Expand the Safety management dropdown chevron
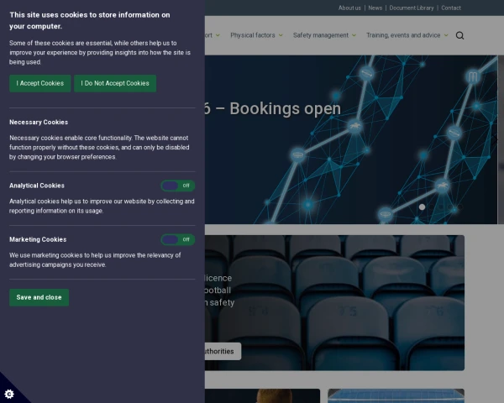Screen dimensions: 504x403 click(x=354, y=35)
